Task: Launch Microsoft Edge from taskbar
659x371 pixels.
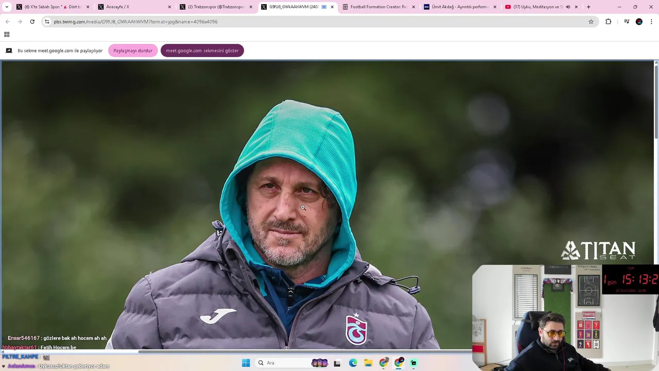Action: pos(353,363)
